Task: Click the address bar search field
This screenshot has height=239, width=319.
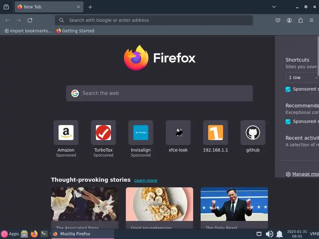Action: click(x=154, y=20)
